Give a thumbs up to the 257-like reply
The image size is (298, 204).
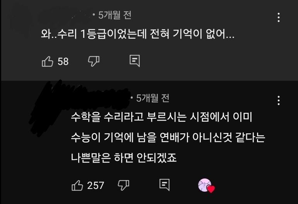click(x=77, y=185)
